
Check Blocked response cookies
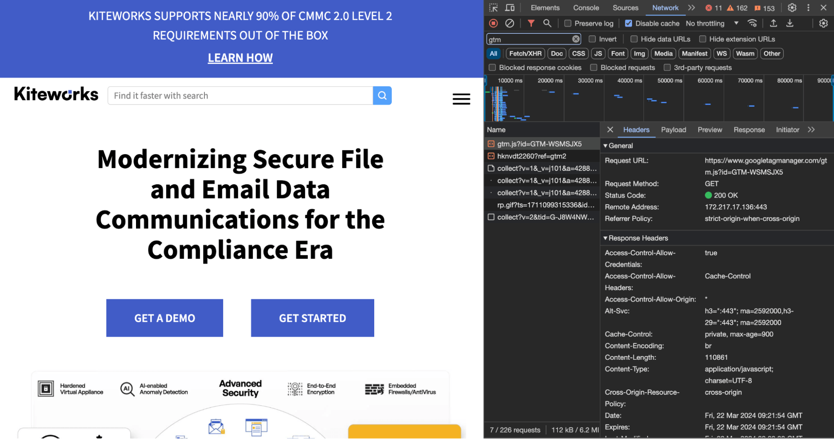[492, 68]
